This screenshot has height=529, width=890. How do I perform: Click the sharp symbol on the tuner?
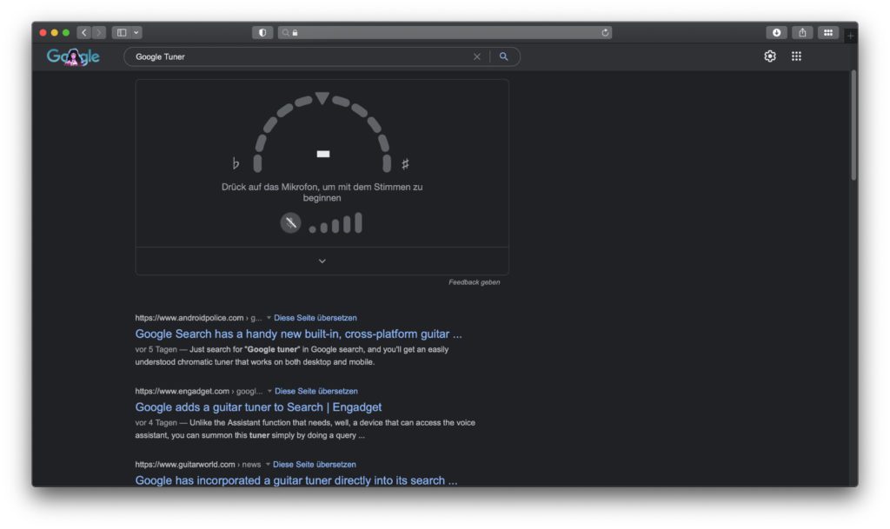pos(405,164)
